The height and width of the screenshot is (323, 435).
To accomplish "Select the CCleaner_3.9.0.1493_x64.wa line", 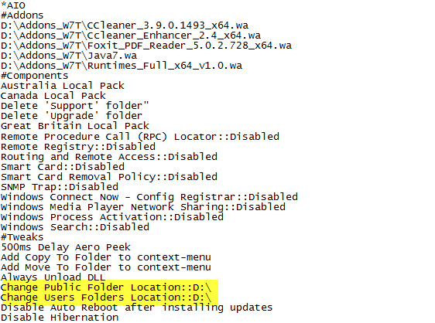I will click(x=125, y=25).
